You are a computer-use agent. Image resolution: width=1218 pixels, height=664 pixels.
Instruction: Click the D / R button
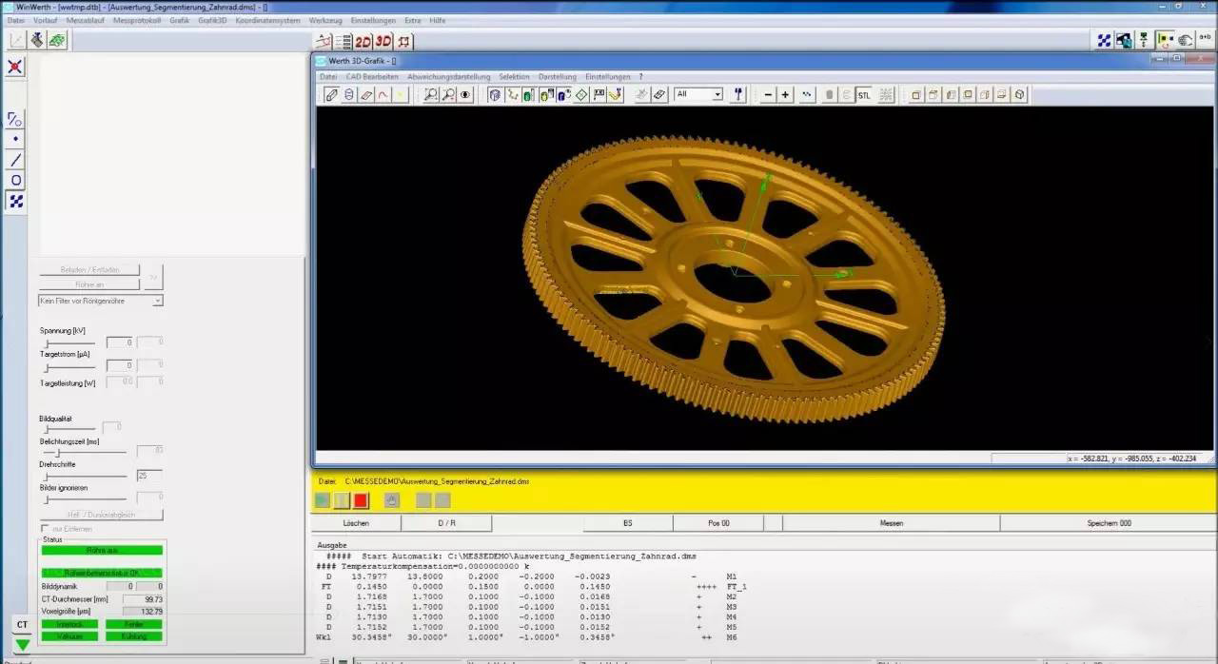point(446,523)
